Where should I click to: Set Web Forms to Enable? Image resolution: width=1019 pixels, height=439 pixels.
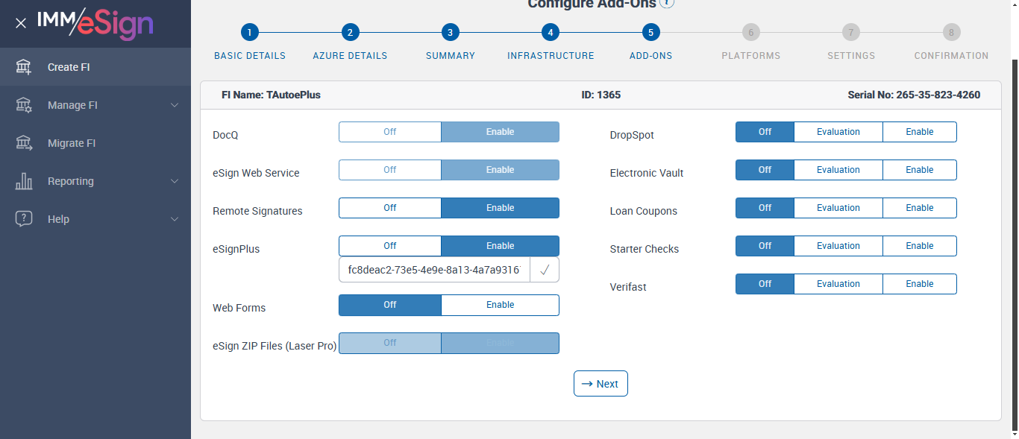pos(500,305)
